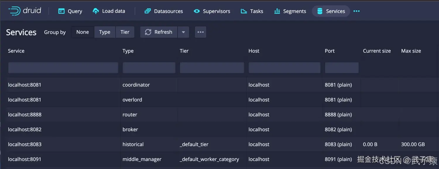Sort table by Max size column
Screen dimensions: 439x169
point(411,51)
